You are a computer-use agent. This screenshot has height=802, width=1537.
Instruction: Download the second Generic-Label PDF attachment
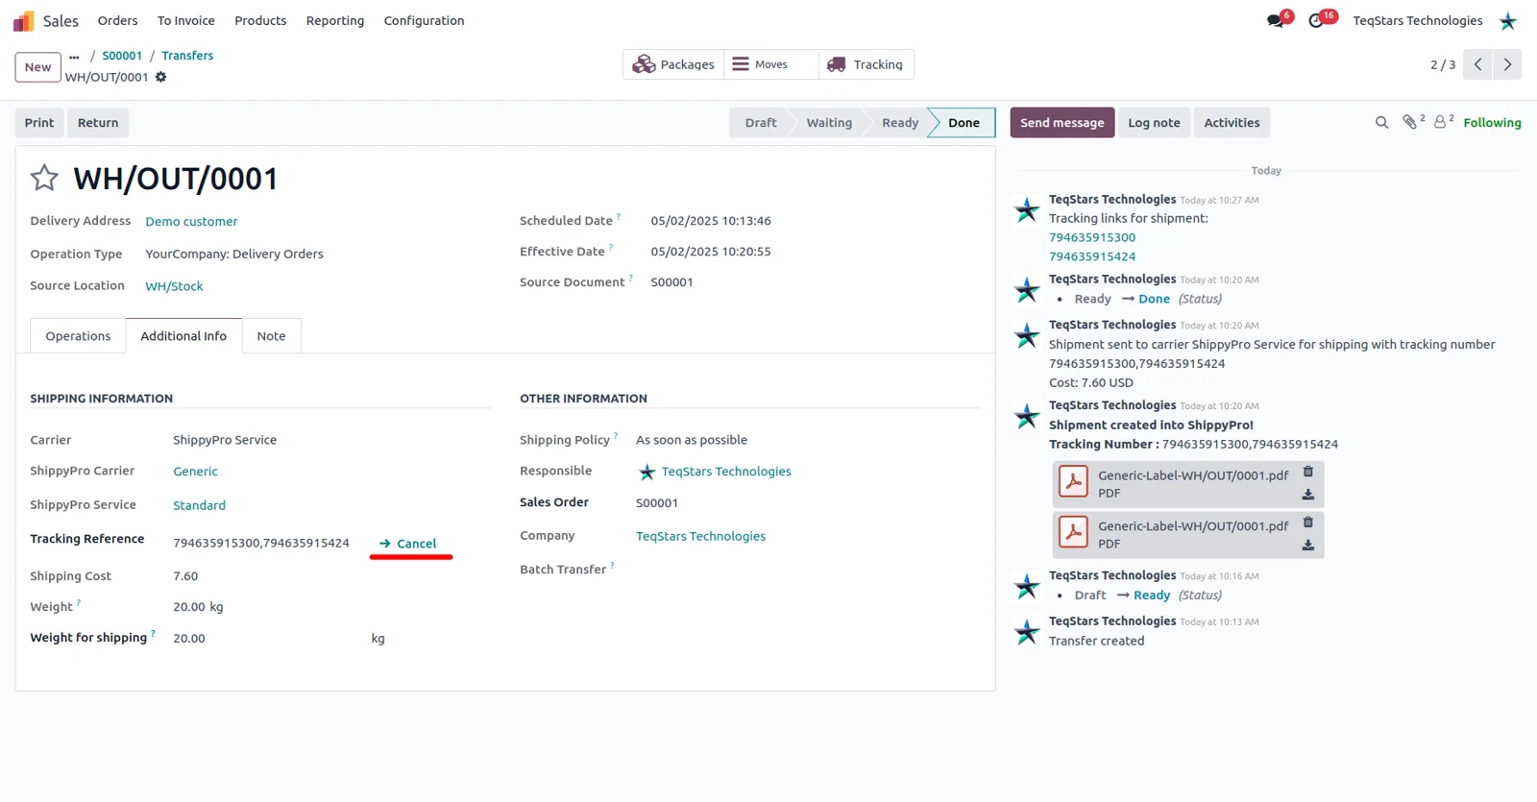[1307, 546]
